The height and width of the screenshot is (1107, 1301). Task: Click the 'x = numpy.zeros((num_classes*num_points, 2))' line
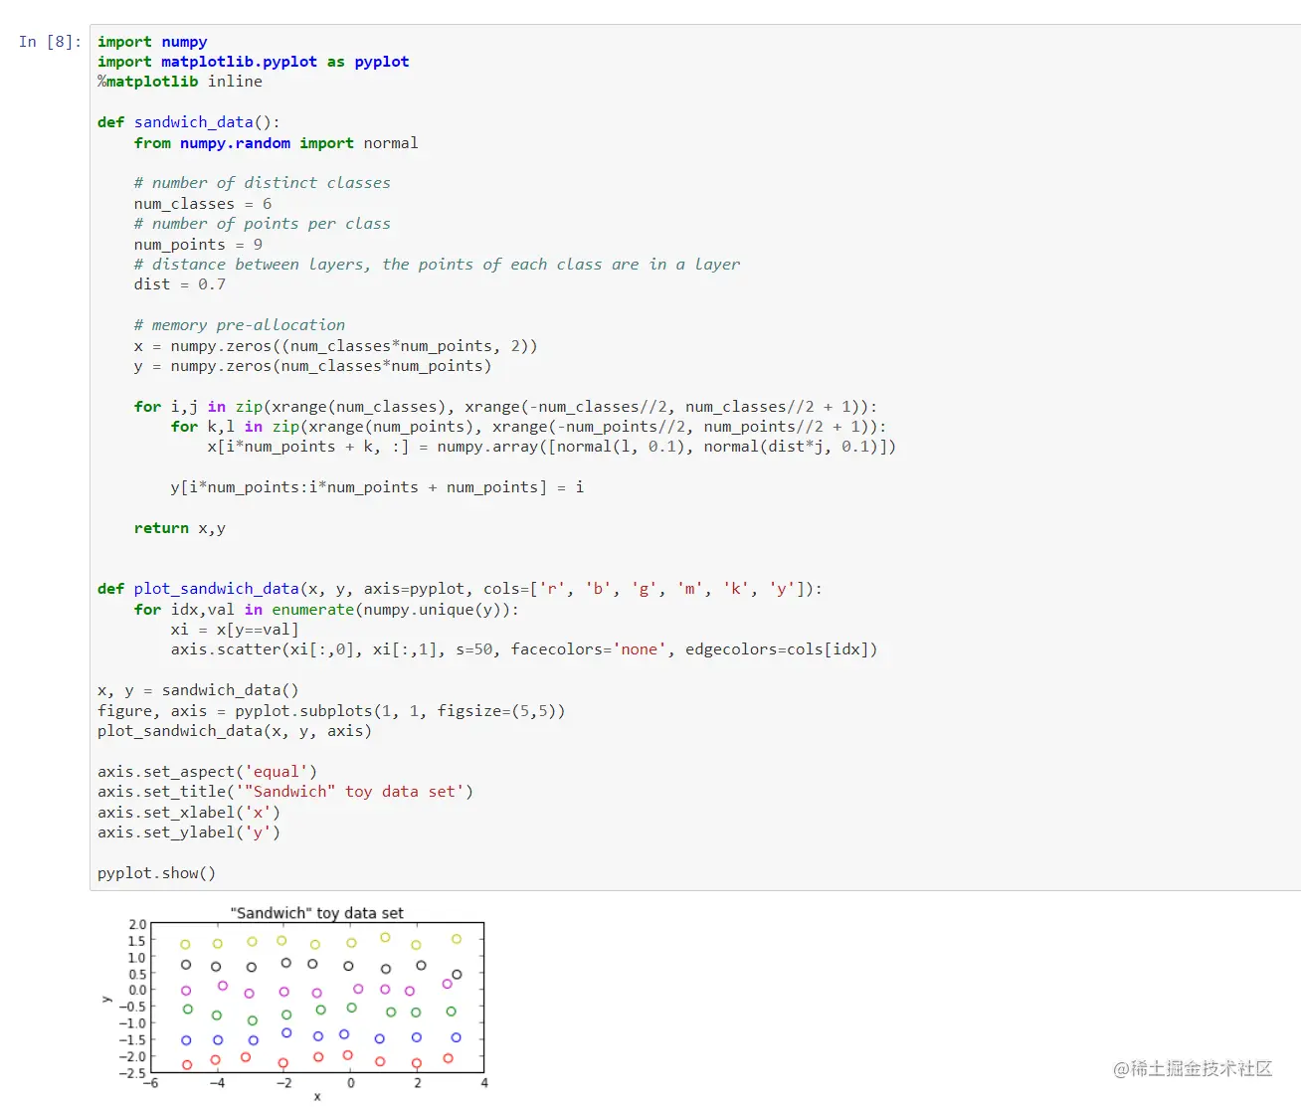pos(336,346)
